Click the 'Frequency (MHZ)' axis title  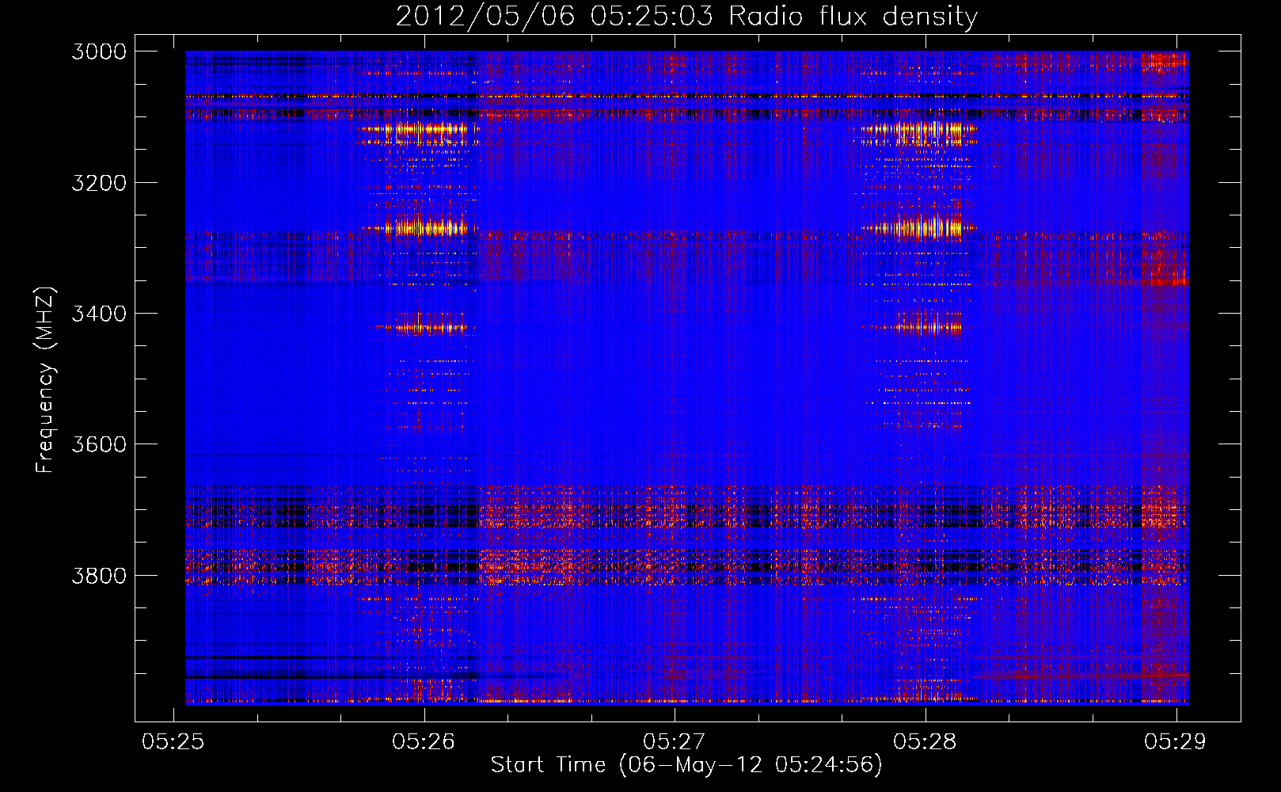[x=46, y=380]
